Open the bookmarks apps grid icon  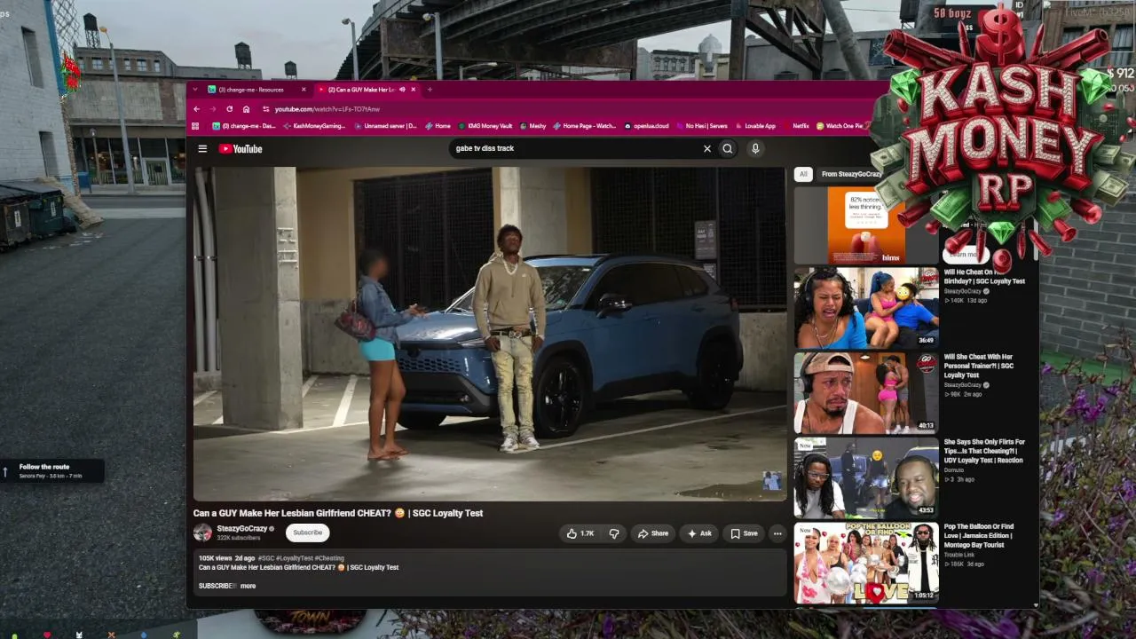tap(196, 126)
